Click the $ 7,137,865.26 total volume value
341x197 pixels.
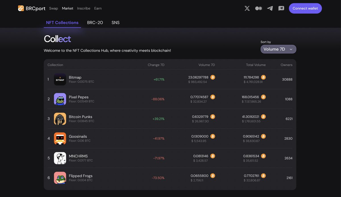(251, 102)
